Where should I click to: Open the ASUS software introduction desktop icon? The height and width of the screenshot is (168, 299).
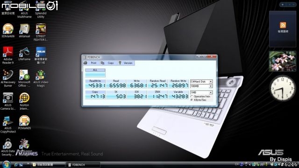(x=41, y=55)
